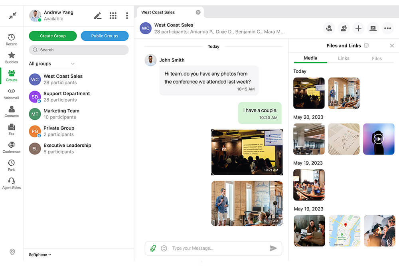Open the laughing women at laptop thumbnail

click(x=310, y=231)
